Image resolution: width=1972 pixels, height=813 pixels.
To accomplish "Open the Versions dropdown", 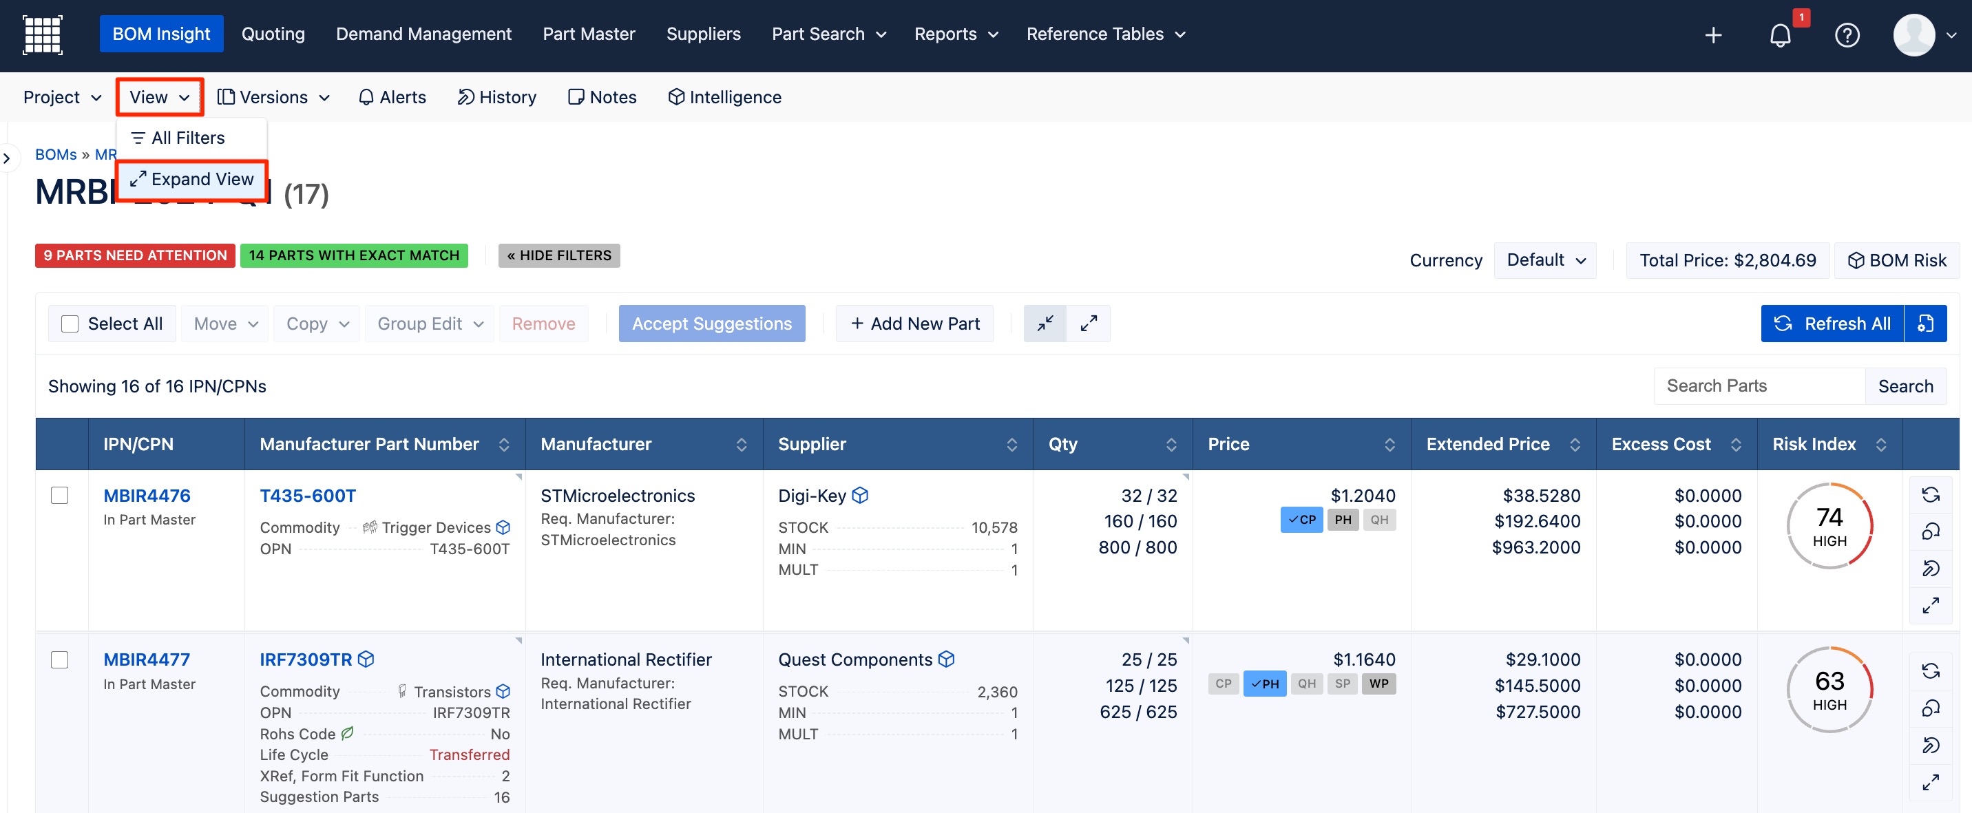I will 273,97.
